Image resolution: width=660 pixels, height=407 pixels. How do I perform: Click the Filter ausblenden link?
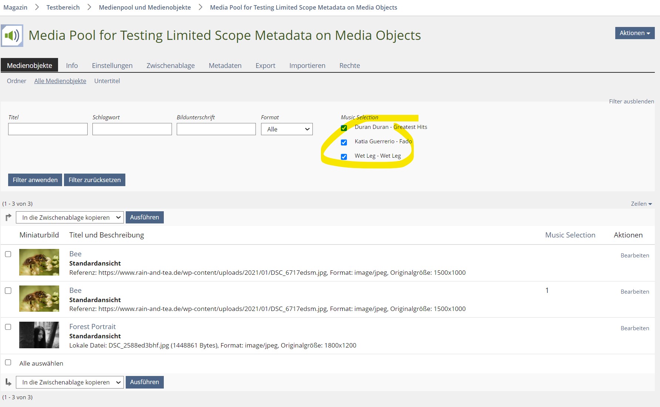click(x=631, y=101)
